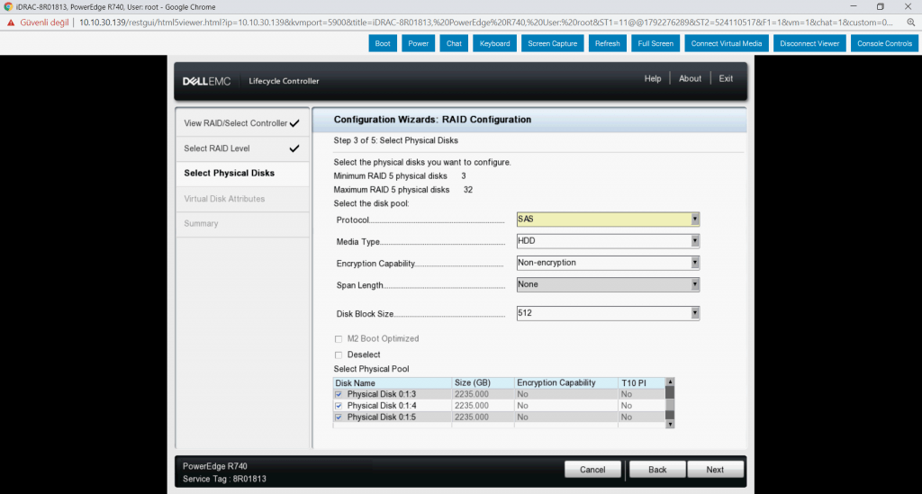Uncheck Physical Disk 0:1:3 checkbox

tap(339, 394)
